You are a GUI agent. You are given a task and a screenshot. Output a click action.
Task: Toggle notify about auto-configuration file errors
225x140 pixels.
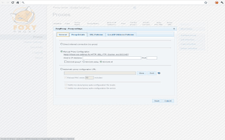click(66, 88)
